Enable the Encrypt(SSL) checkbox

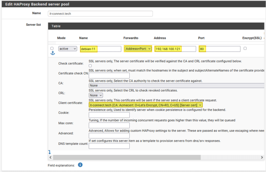click(245, 48)
